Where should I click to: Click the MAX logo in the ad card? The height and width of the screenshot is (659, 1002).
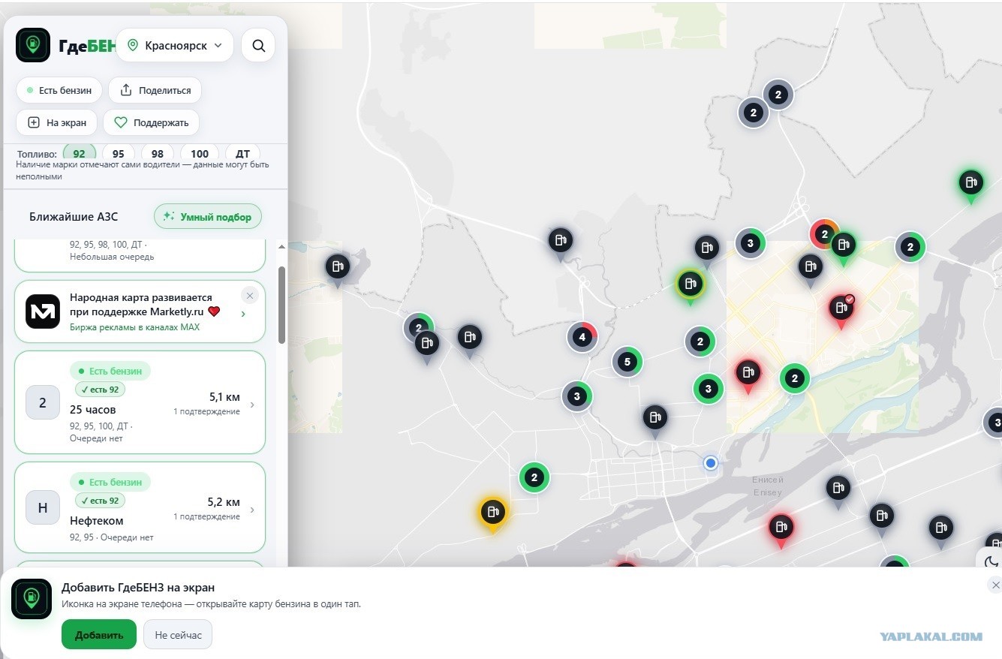pyautogui.click(x=43, y=311)
